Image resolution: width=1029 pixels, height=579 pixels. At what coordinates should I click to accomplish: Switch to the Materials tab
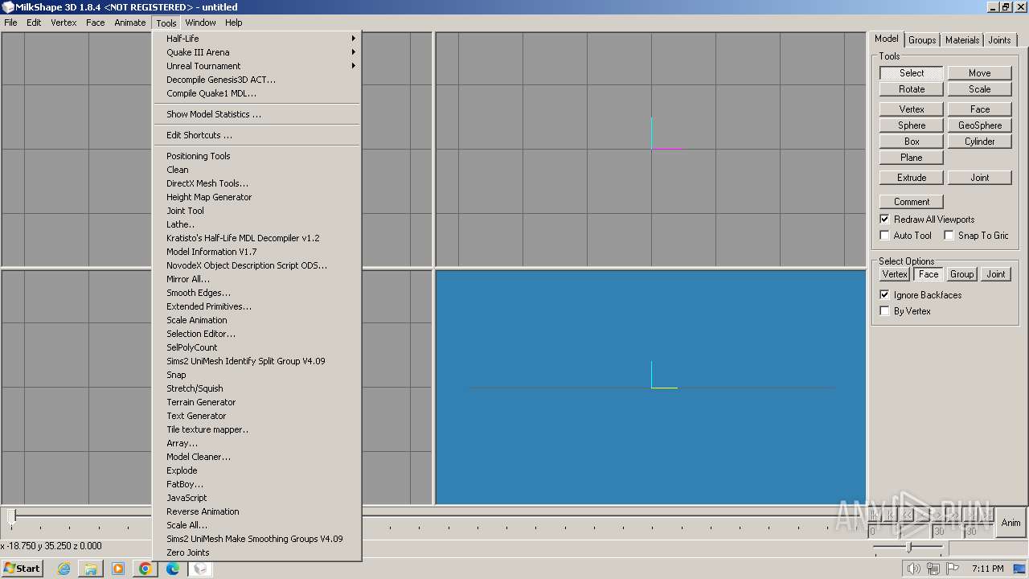[x=962, y=40]
